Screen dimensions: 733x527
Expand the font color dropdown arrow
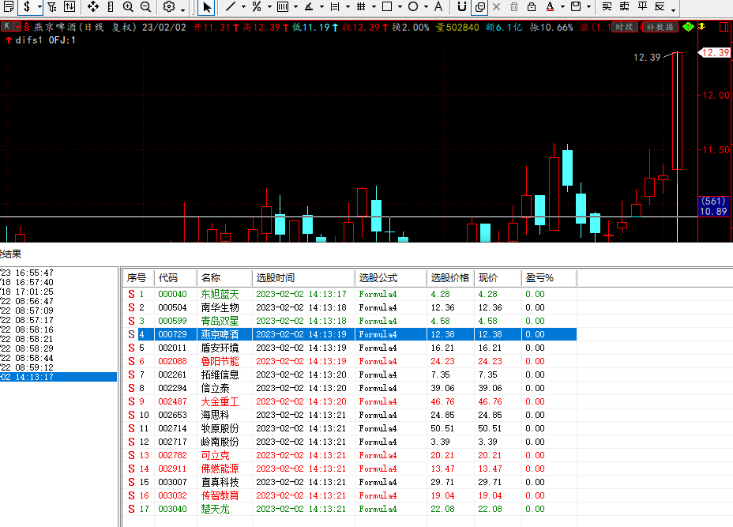[562, 7]
